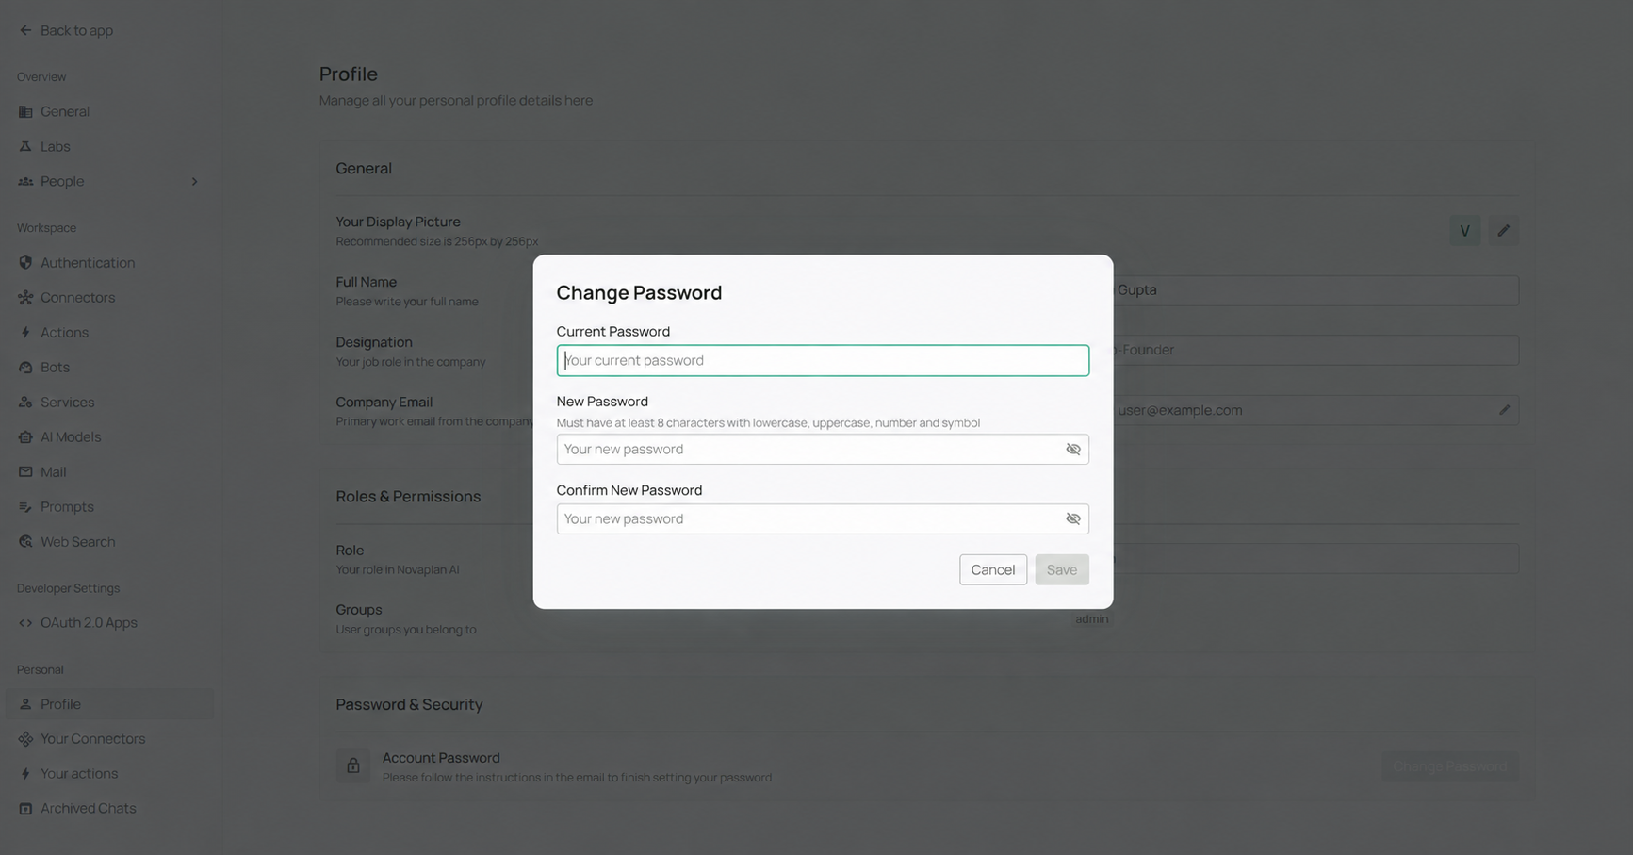
Task: Click the OAuth 2.0 Apps code icon
Action: [x=25, y=623]
